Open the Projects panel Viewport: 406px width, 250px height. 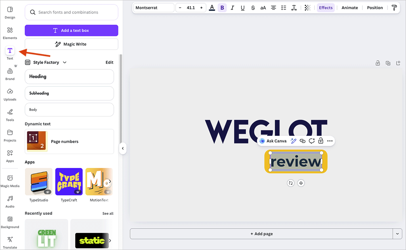(10, 135)
